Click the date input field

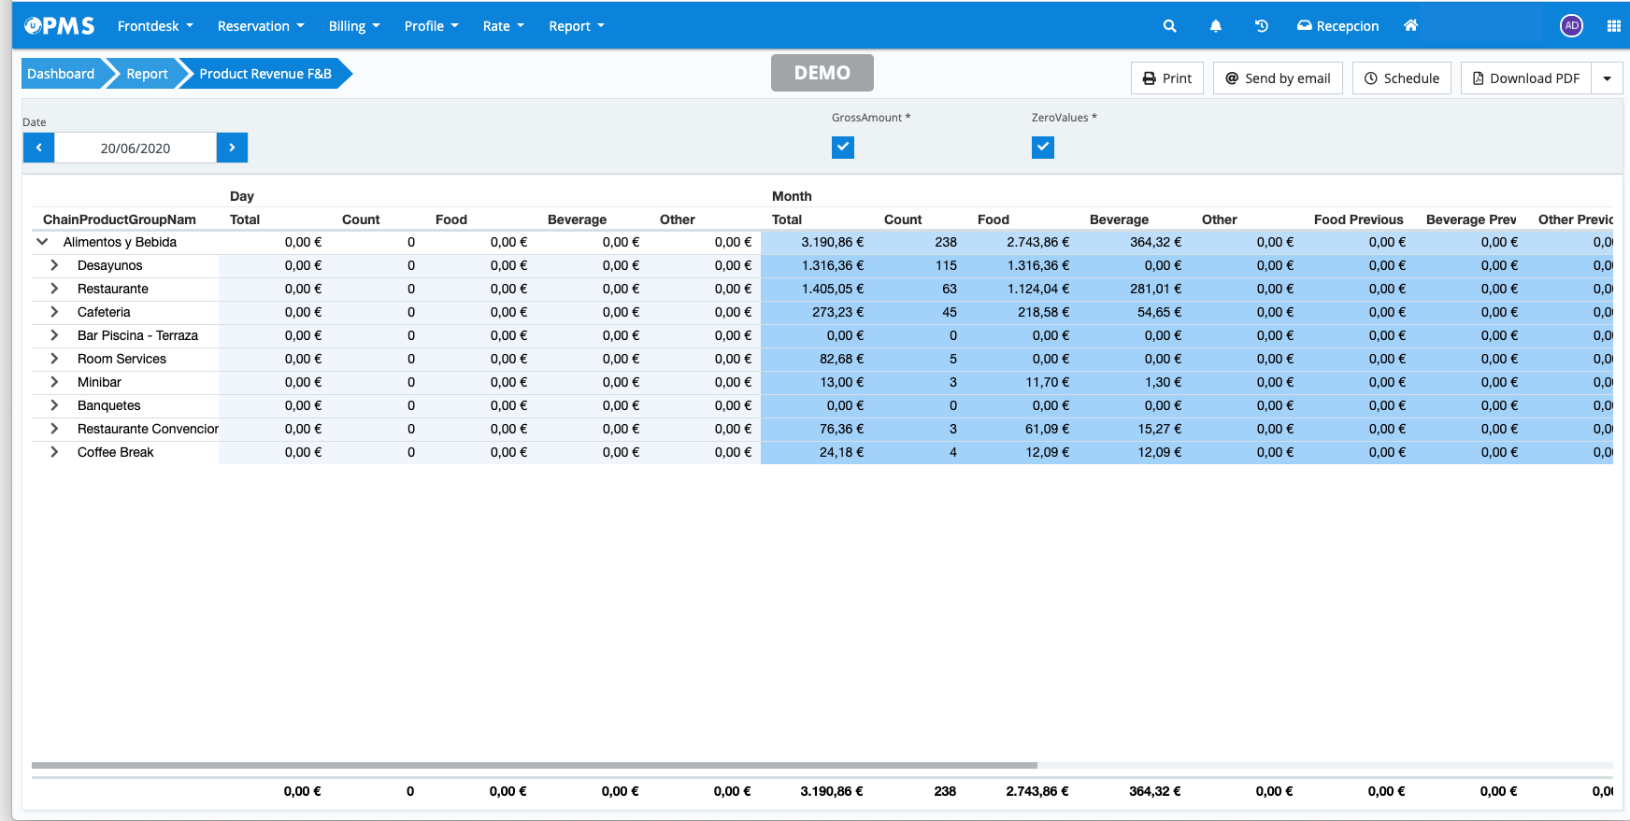click(x=136, y=148)
